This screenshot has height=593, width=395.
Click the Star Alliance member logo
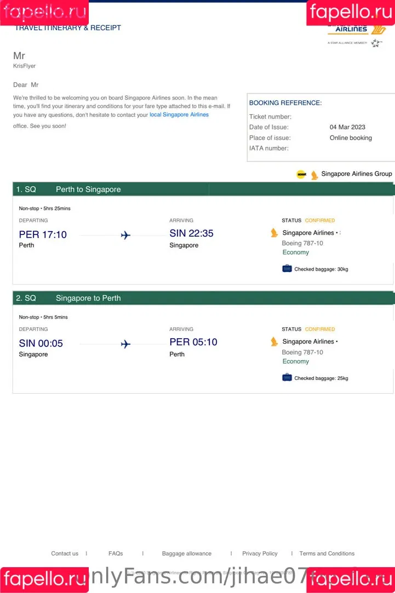[x=356, y=43]
